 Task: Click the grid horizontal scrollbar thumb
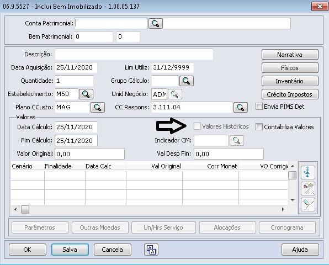tap(25, 209)
